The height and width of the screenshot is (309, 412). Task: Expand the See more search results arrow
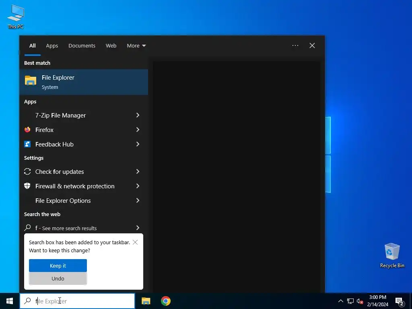point(138,228)
